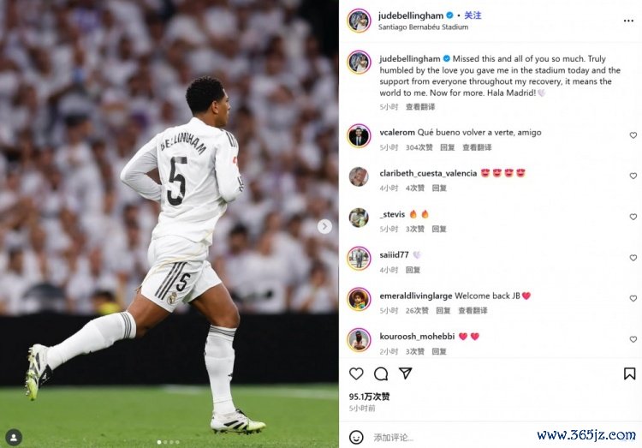Screen dimensions: 642x448
Task: Open the comment bubble icon
Action: [x=381, y=373]
